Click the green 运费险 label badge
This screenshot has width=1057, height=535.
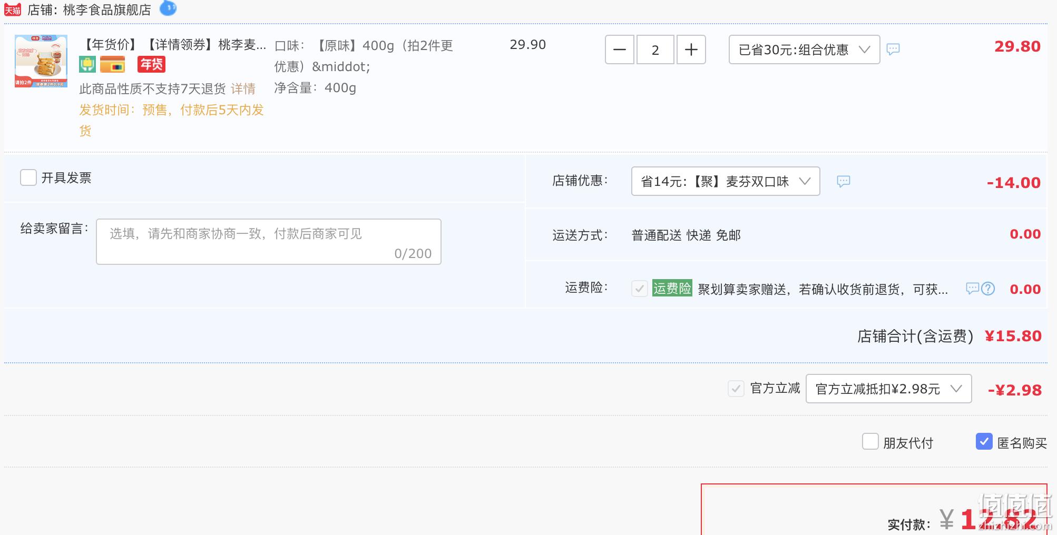672,288
